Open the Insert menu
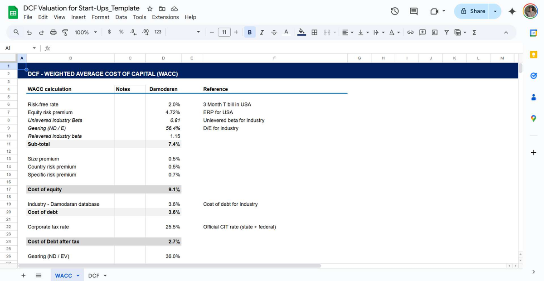Screen dimensions: 544x281 point(78,17)
